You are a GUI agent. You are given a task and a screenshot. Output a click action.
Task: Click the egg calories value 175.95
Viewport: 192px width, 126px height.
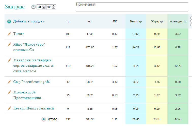90,47
